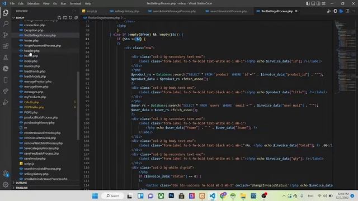Screen dimensions: 358x201
Task: Open index.php in the explorer
Action: tap(31, 61)
